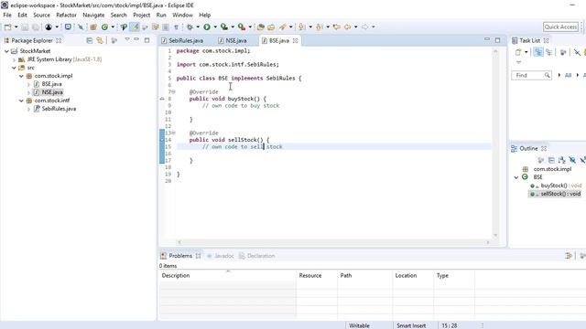Toggle Link with Editor in Package Explorer
The image size is (586, 329).
click(x=100, y=40)
